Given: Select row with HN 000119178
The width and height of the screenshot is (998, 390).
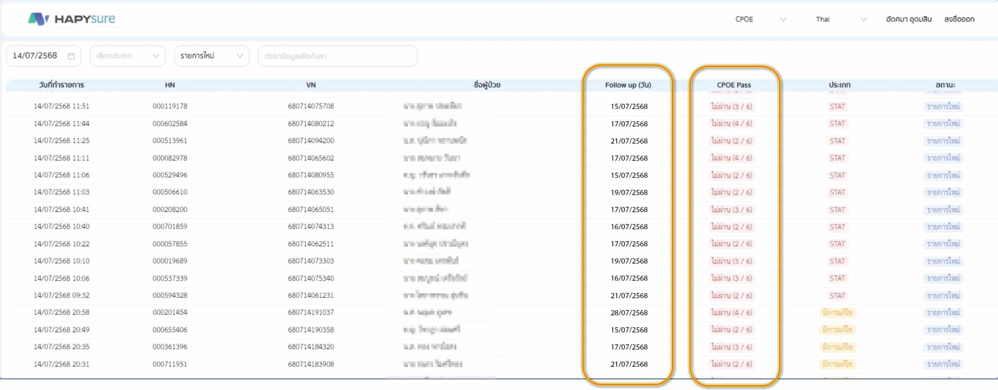Looking at the screenshot, I should (x=170, y=106).
